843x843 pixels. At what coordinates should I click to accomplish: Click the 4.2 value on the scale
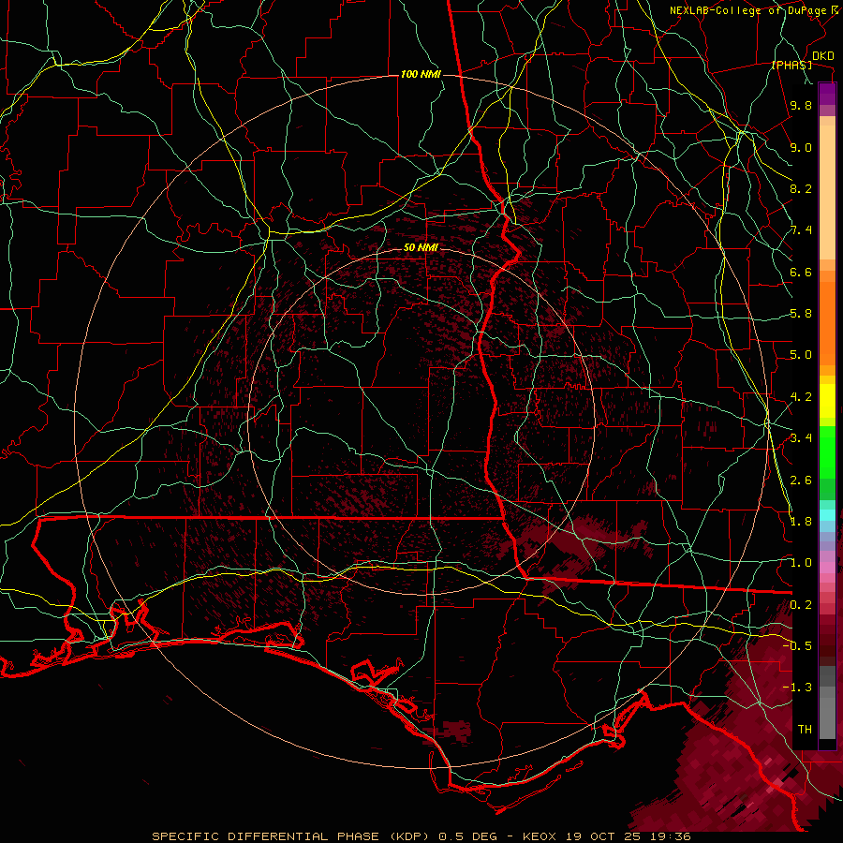pyautogui.click(x=801, y=397)
